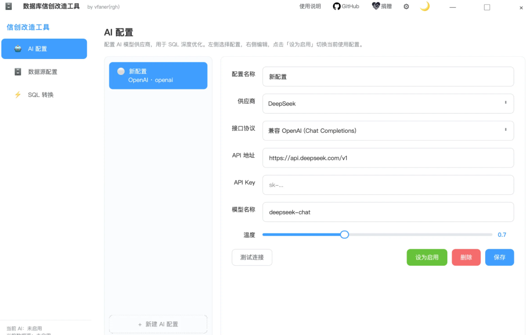Click the 模型名称 input field
Screen dimensions: 529x335
388,212
